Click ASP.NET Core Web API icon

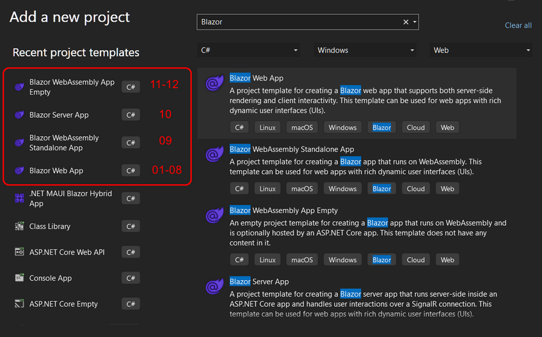click(19, 252)
